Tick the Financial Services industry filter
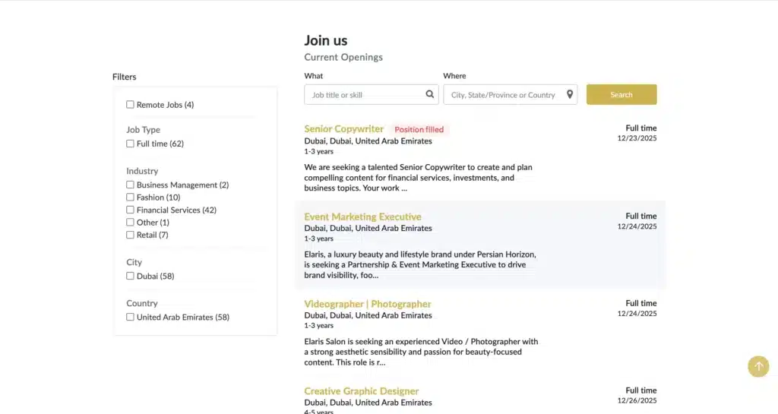Screen dimensions: 778x414 point(130,210)
